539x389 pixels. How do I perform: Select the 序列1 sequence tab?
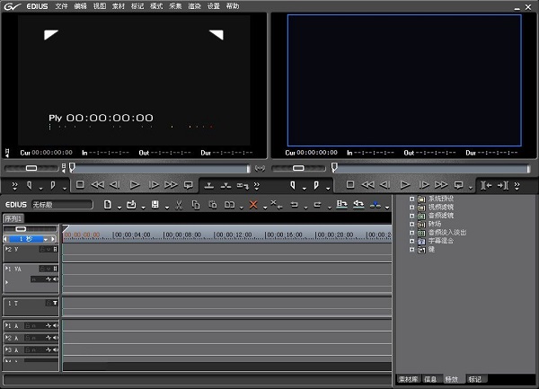pos(13,218)
